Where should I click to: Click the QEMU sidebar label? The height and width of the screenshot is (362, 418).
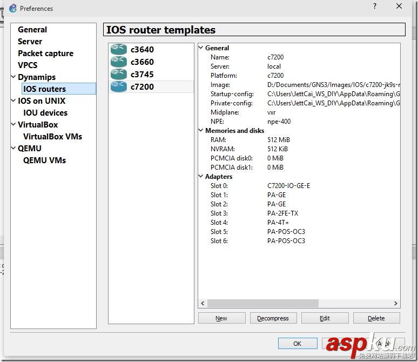coord(30,149)
